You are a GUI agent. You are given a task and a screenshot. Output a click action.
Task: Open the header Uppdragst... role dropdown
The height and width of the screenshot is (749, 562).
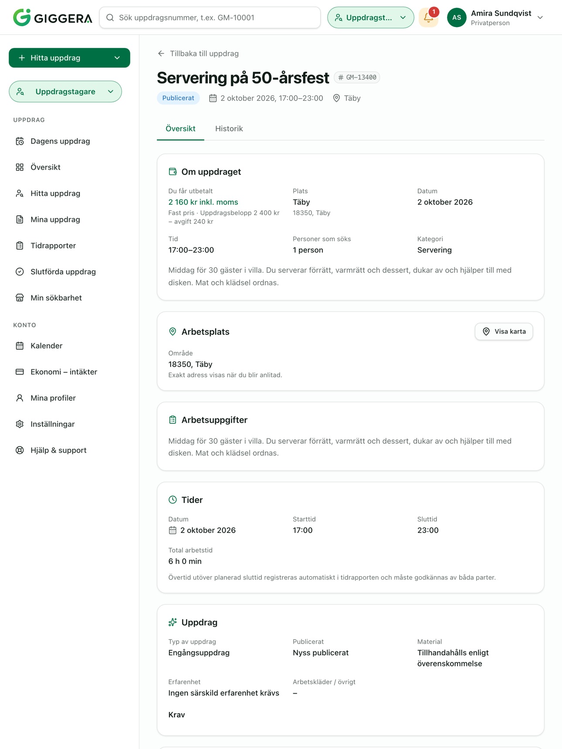tap(371, 17)
